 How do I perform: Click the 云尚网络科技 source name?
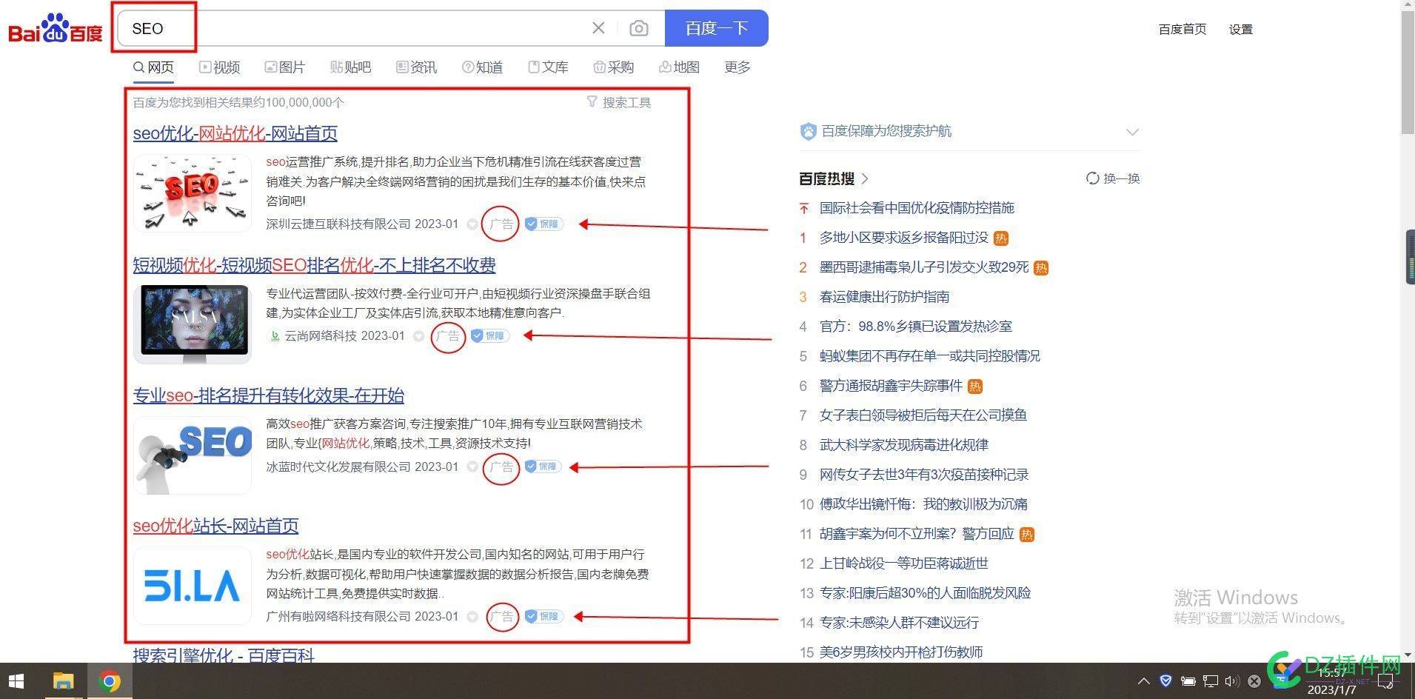click(x=320, y=335)
